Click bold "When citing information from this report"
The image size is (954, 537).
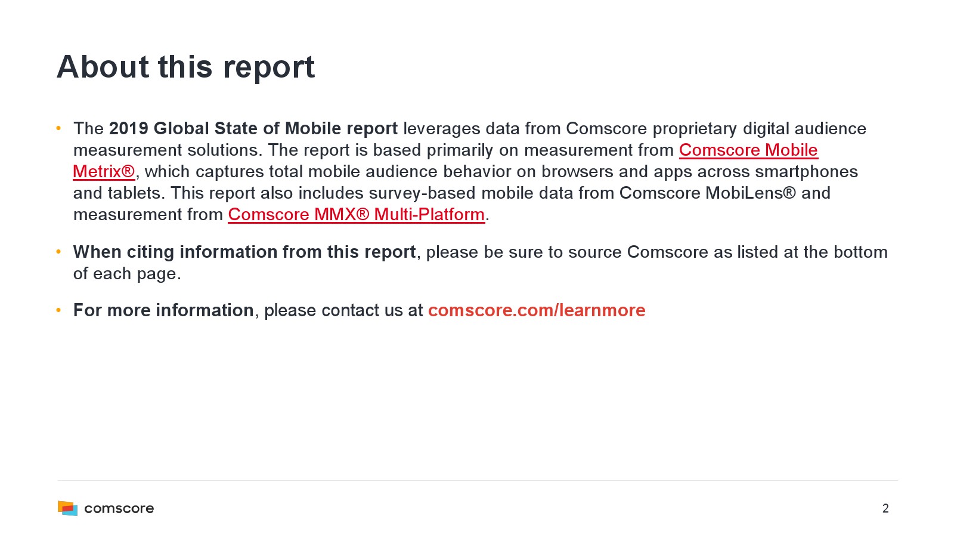(x=244, y=252)
